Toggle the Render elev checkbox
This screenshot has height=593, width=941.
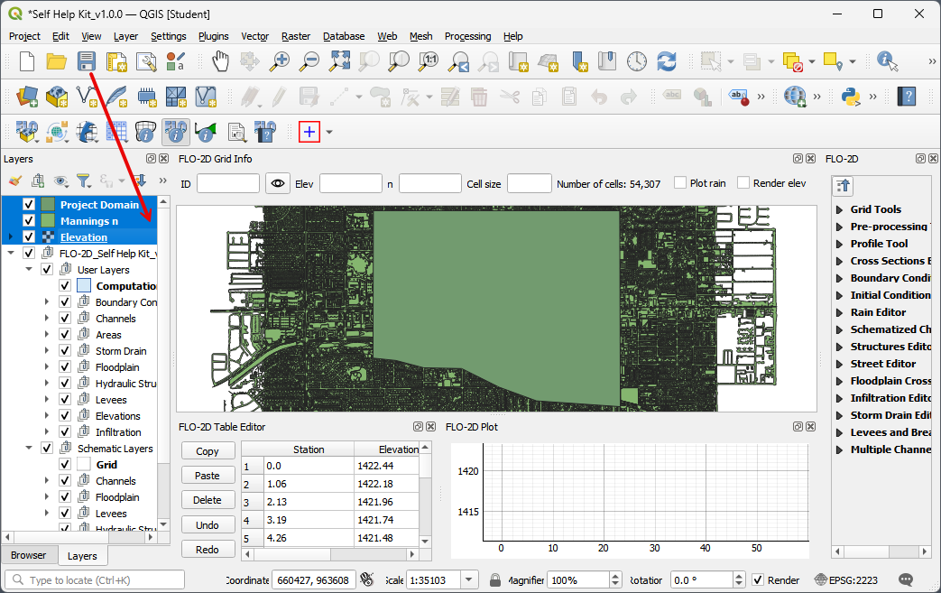pyautogui.click(x=743, y=183)
